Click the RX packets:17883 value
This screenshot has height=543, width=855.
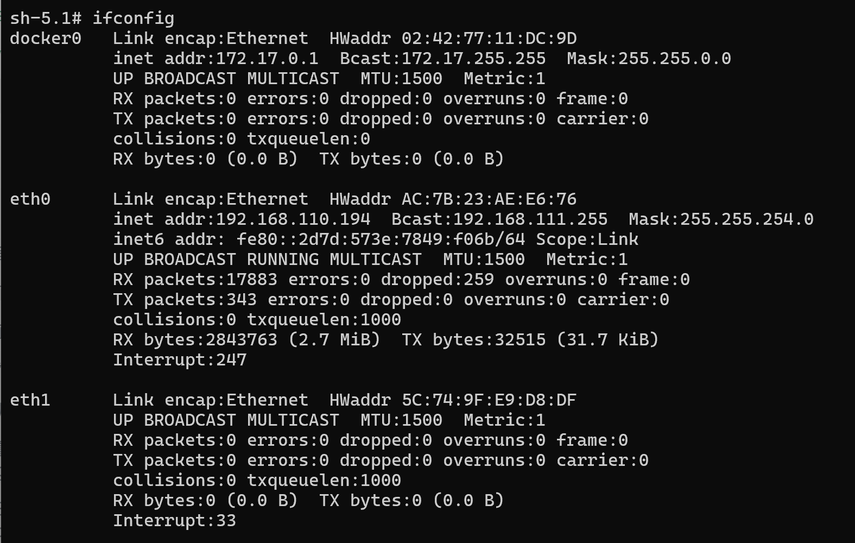195,280
